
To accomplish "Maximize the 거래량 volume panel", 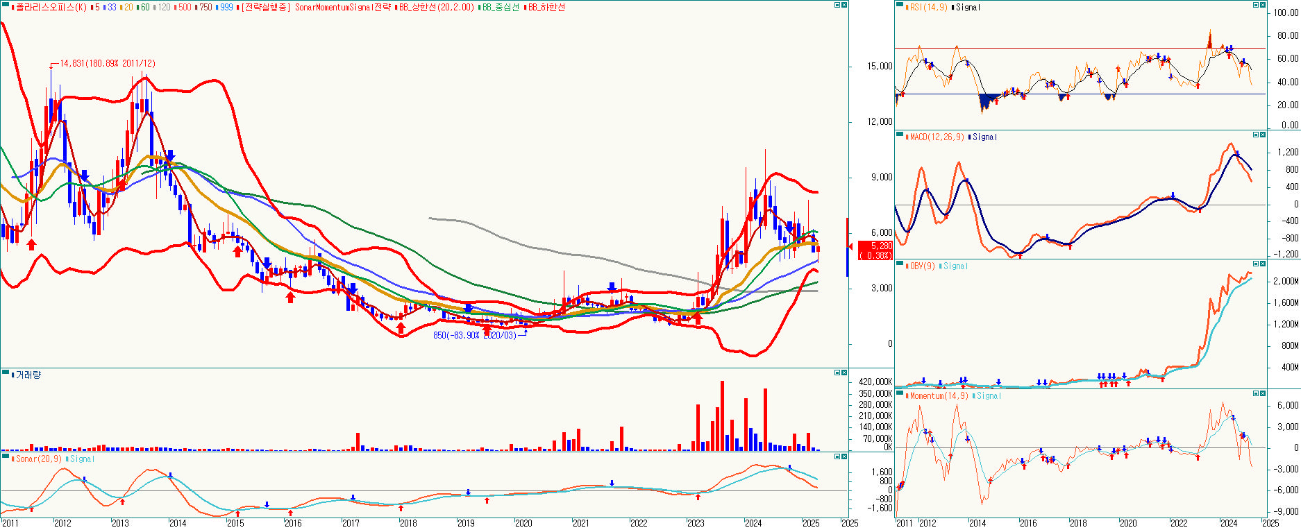I will click(x=837, y=373).
